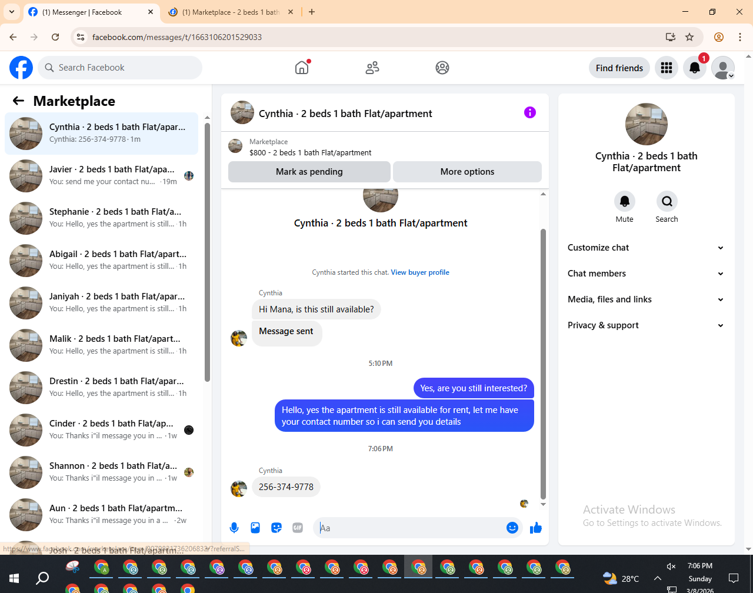Open View buyer profile link

pyautogui.click(x=420, y=272)
